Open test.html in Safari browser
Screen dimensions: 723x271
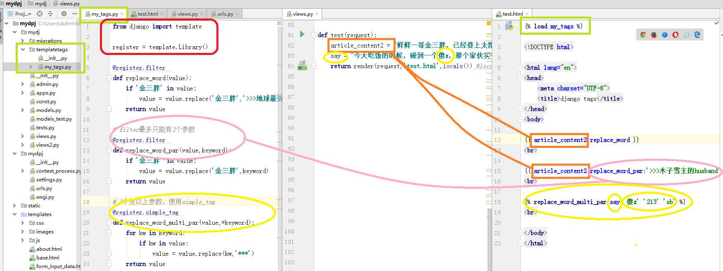(x=664, y=35)
